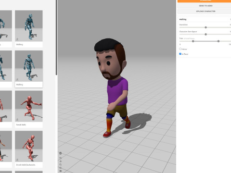Select the Sneak Walk animation
The height and width of the screenshot is (173, 231).
29,109
